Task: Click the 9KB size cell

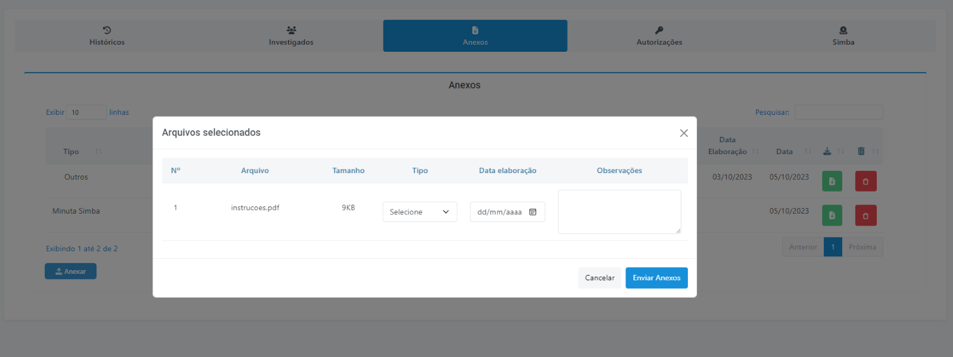Action: pos(348,208)
